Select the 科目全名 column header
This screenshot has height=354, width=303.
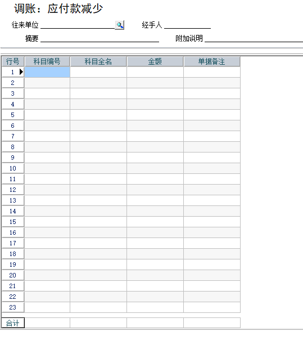98,61
